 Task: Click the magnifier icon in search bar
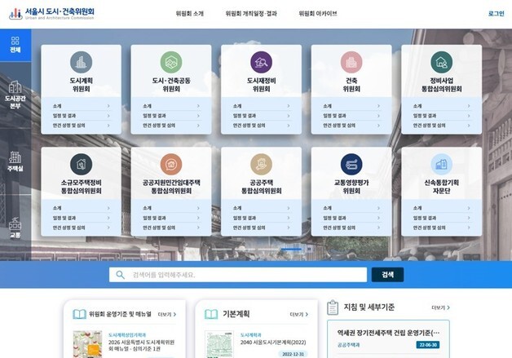[x=120, y=275]
